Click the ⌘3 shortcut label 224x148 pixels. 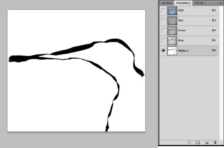(x=214, y=21)
